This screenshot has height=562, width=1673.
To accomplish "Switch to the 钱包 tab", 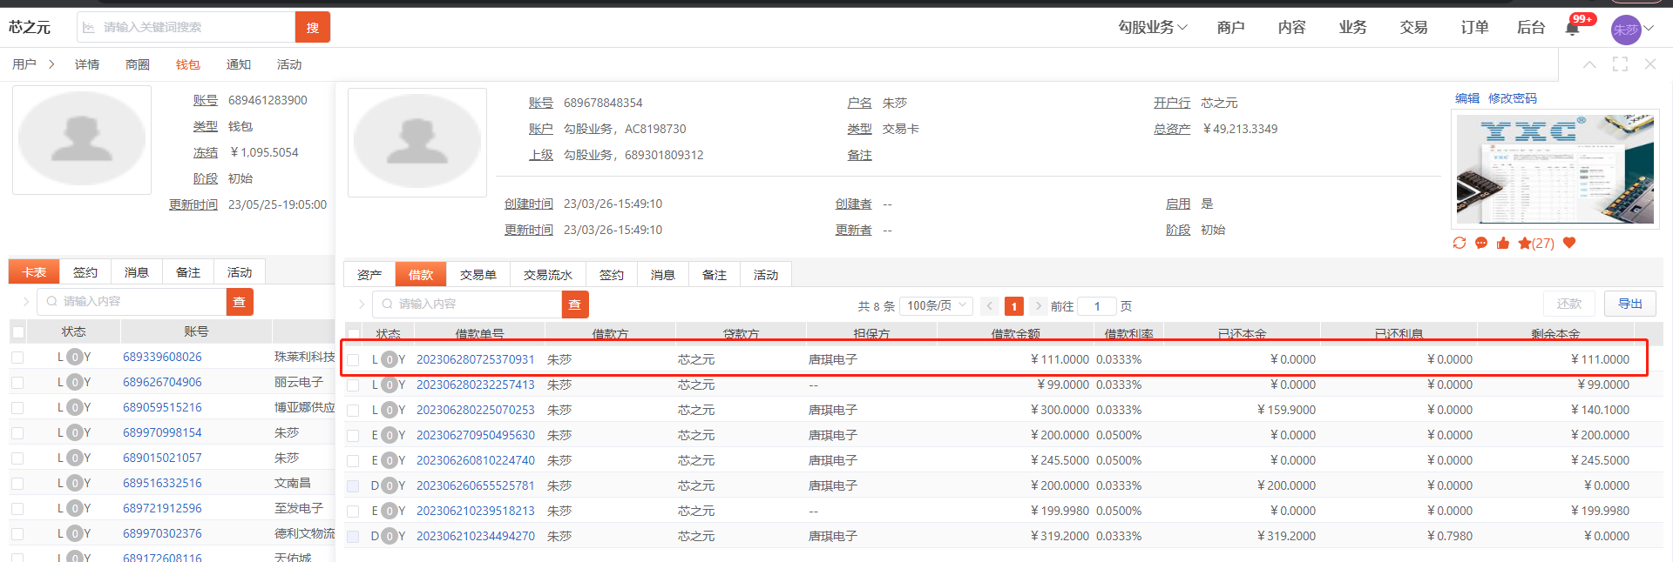I will pos(188,64).
